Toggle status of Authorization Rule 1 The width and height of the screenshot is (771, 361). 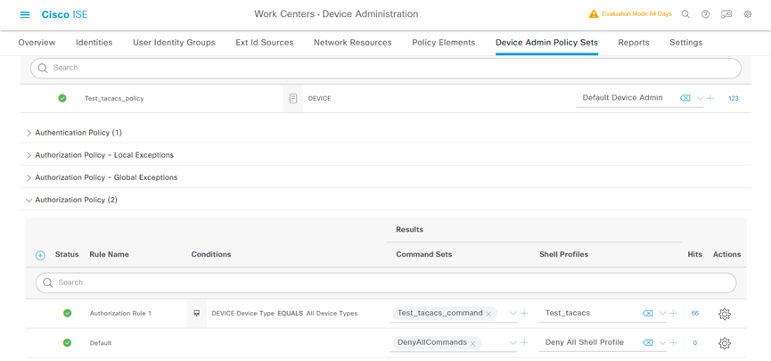click(x=68, y=313)
